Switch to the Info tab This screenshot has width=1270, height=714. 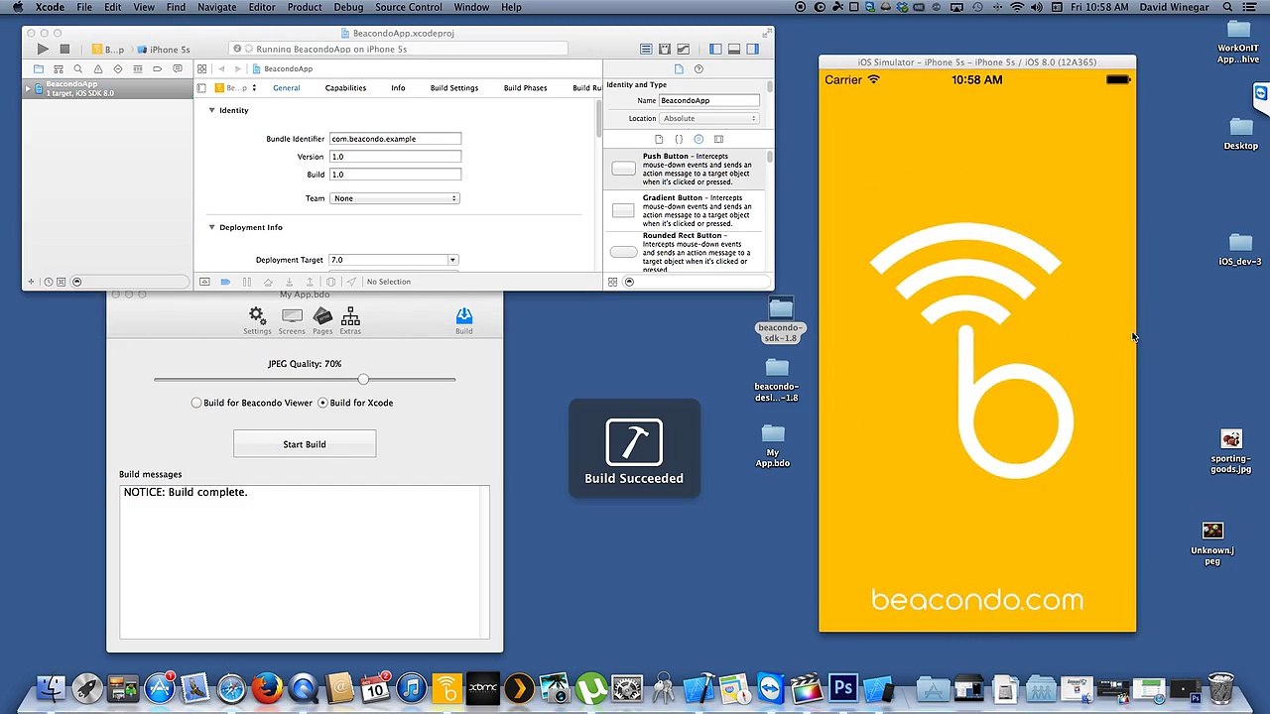398,88
